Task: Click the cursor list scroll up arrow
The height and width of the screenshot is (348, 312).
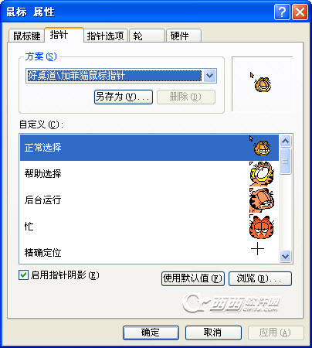Action: [285, 141]
